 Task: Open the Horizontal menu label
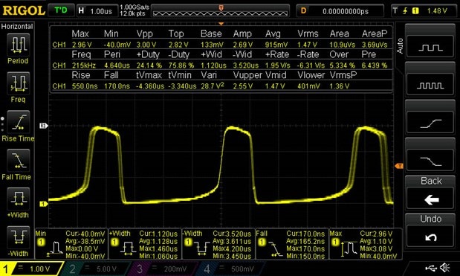[17, 27]
